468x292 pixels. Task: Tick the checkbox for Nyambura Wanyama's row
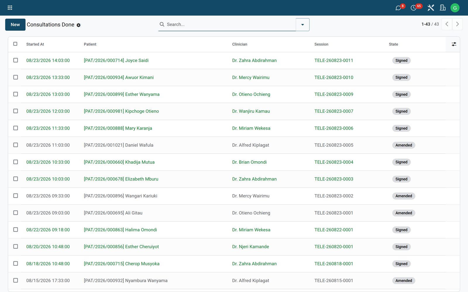point(16,280)
